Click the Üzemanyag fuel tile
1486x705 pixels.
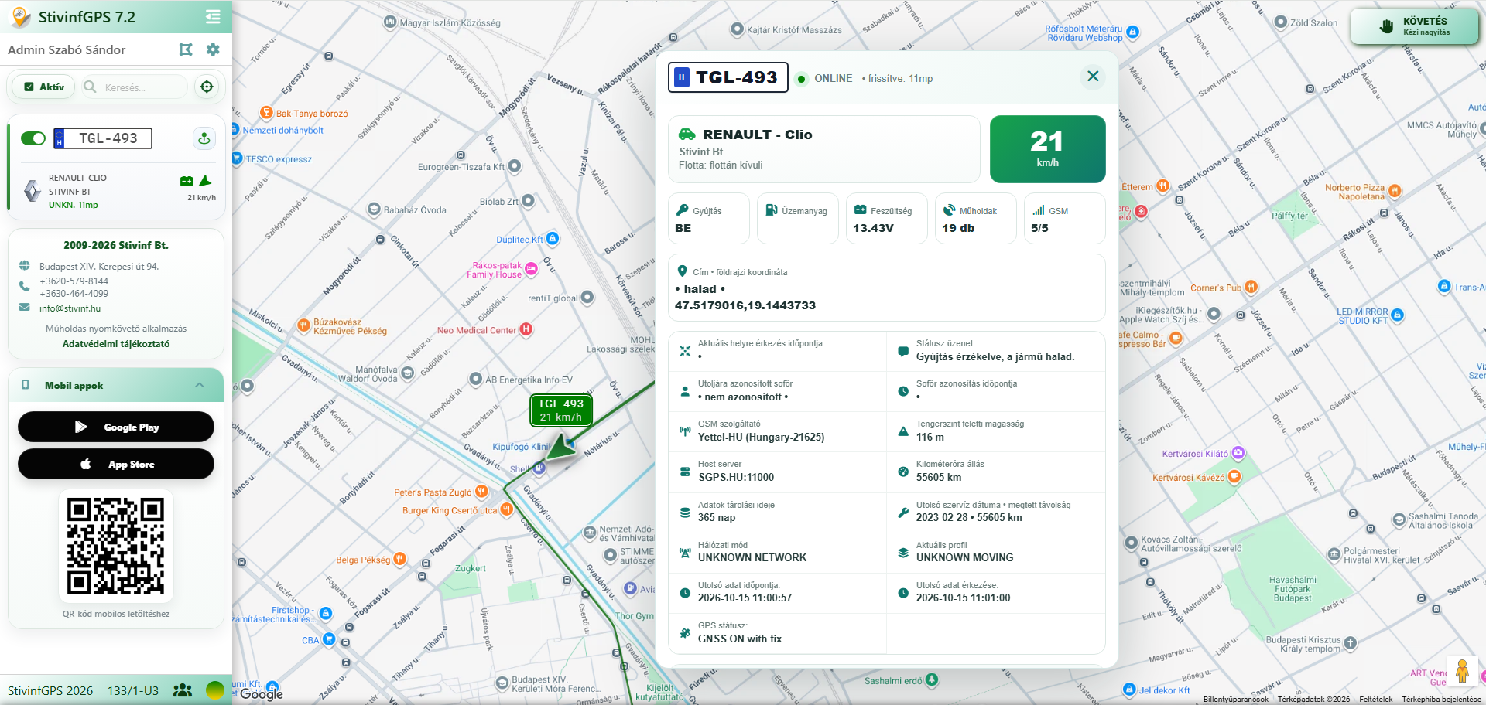pyautogui.click(x=798, y=219)
